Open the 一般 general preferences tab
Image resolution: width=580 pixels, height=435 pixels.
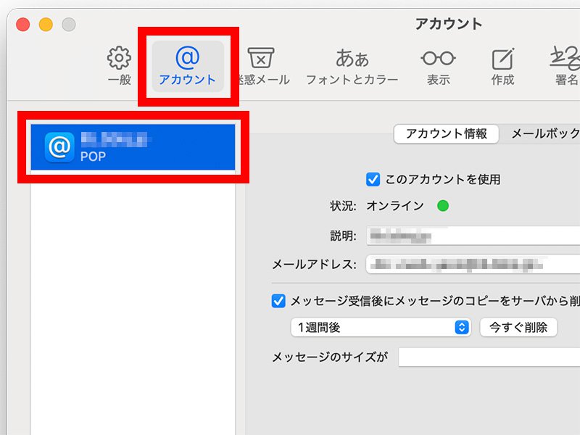119,66
